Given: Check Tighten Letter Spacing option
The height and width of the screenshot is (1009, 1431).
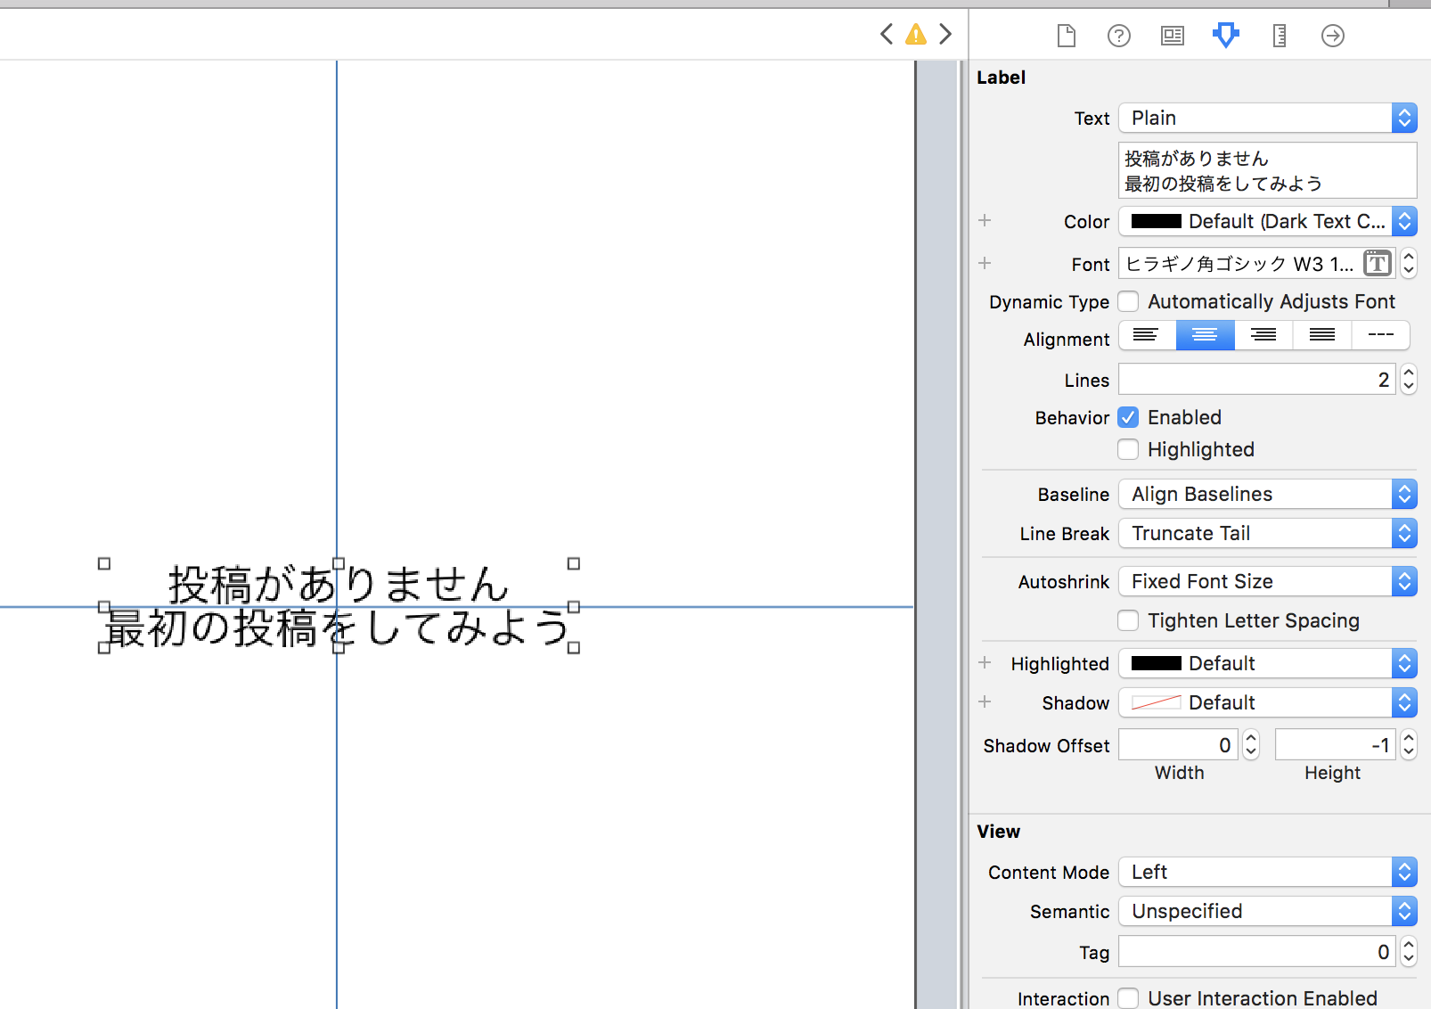Looking at the screenshot, I should coord(1128,620).
